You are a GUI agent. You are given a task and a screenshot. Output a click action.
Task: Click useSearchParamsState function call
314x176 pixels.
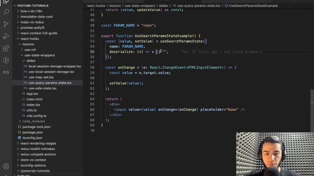[x=181, y=41]
